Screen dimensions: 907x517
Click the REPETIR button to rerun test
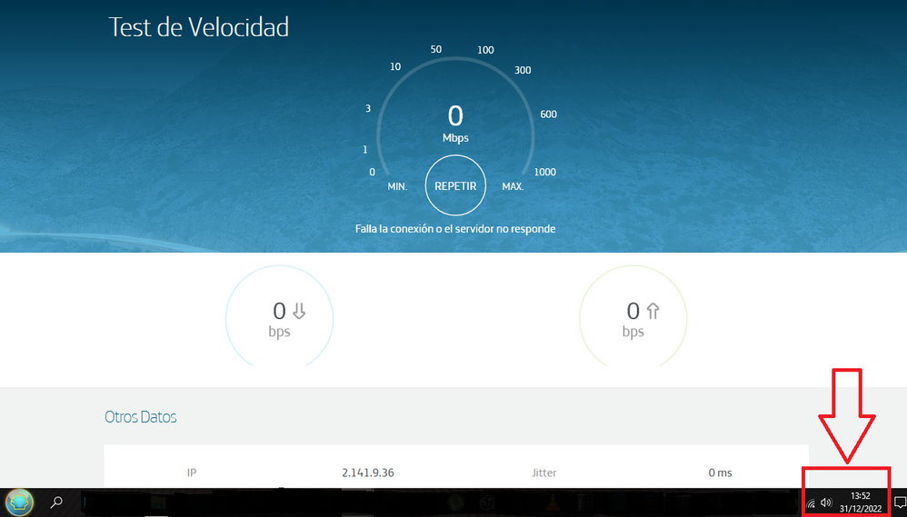click(x=455, y=185)
